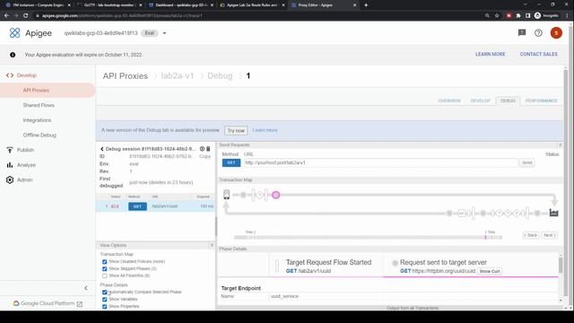Image resolution: width=574 pixels, height=323 pixels.
Task: Open the Performance tab
Action: coord(541,100)
